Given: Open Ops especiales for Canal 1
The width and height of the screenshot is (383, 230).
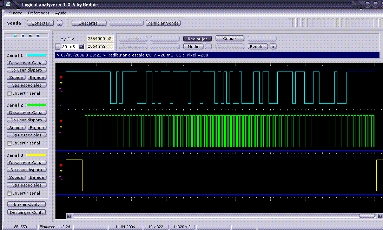Looking at the screenshot, I should pyautogui.click(x=26, y=85).
